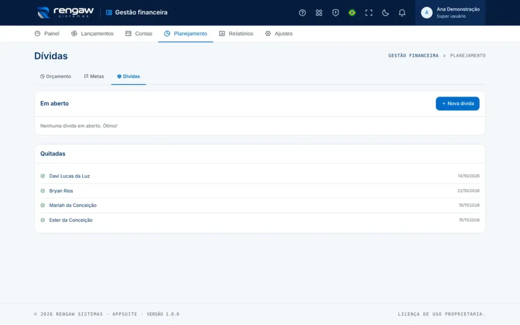Enter fullscreen mode icon
The height and width of the screenshot is (325, 520).
(x=369, y=13)
